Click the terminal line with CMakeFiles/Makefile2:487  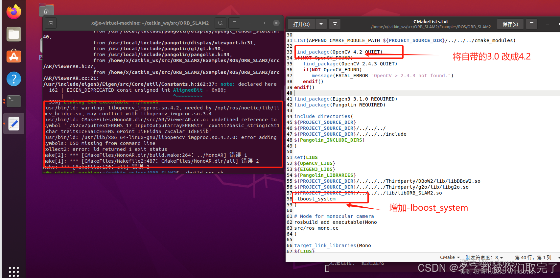tap(151, 161)
